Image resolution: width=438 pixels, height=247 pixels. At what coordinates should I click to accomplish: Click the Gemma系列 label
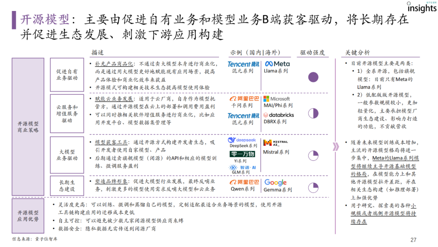click(x=278, y=190)
